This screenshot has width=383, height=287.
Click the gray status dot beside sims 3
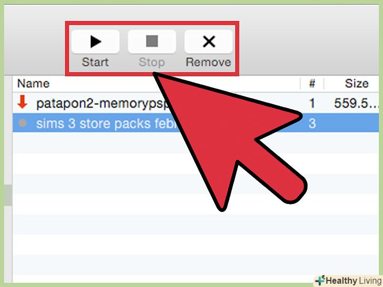point(23,123)
